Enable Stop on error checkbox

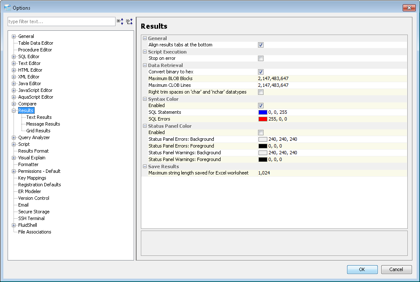click(x=261, y=59)
